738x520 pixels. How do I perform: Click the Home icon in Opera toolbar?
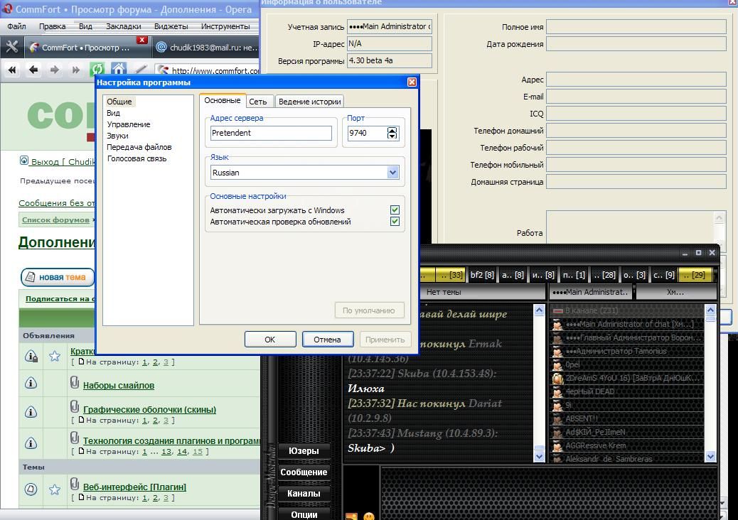coord(118,70)
